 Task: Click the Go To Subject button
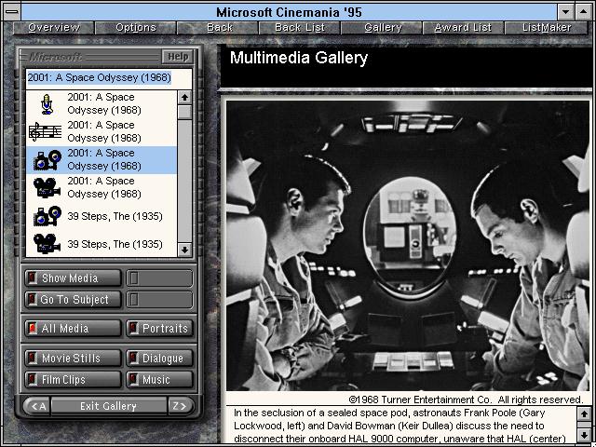tap(73, 300)
